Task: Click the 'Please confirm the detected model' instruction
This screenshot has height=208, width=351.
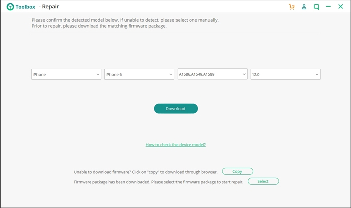Action: 125,20
